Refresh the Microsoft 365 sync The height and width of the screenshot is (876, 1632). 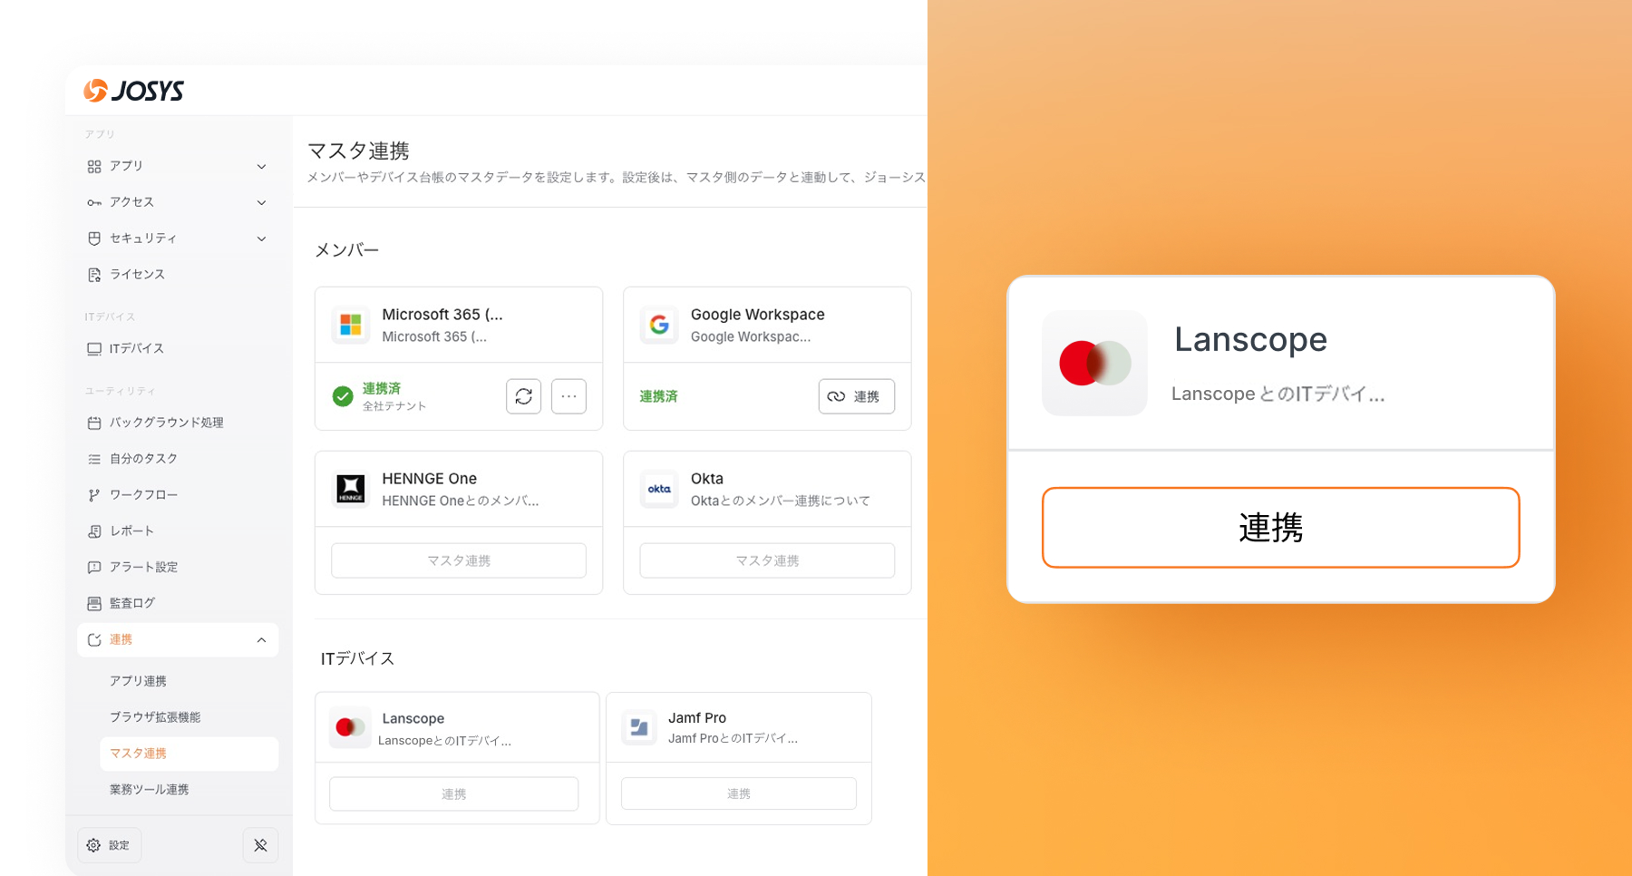523,396
